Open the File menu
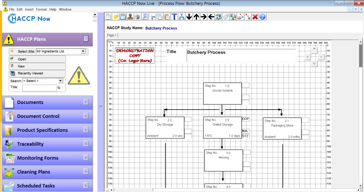This screenshot has width=364, height=192. (12, 9)
